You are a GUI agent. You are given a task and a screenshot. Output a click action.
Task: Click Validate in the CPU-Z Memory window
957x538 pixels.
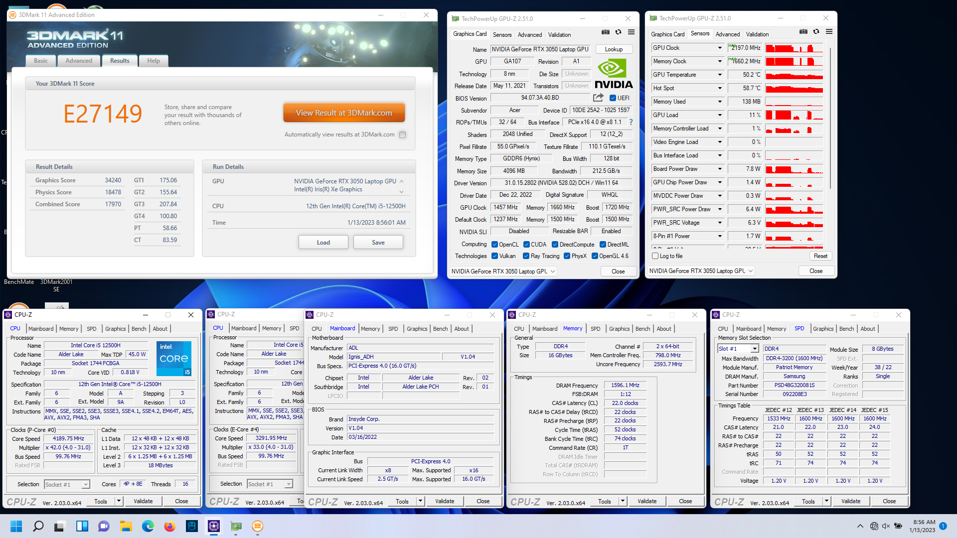point(647,501)
